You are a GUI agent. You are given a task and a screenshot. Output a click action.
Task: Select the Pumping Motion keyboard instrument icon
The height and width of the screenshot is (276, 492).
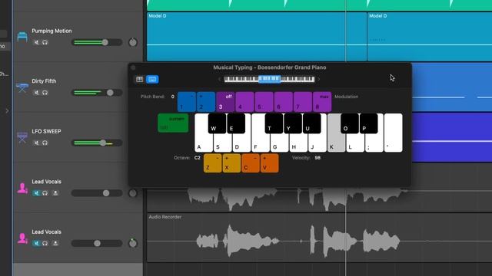pos(22,37)
